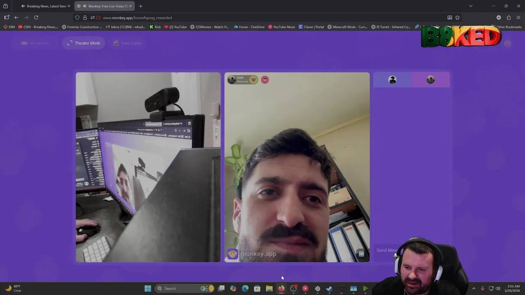
Task: Open the extensions puzzle icon
Action: tap(509, 18)
